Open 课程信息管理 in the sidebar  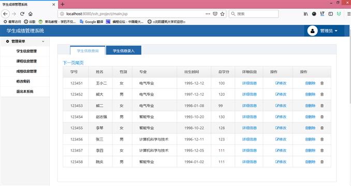pyautogui.click(x=26, y=61)
